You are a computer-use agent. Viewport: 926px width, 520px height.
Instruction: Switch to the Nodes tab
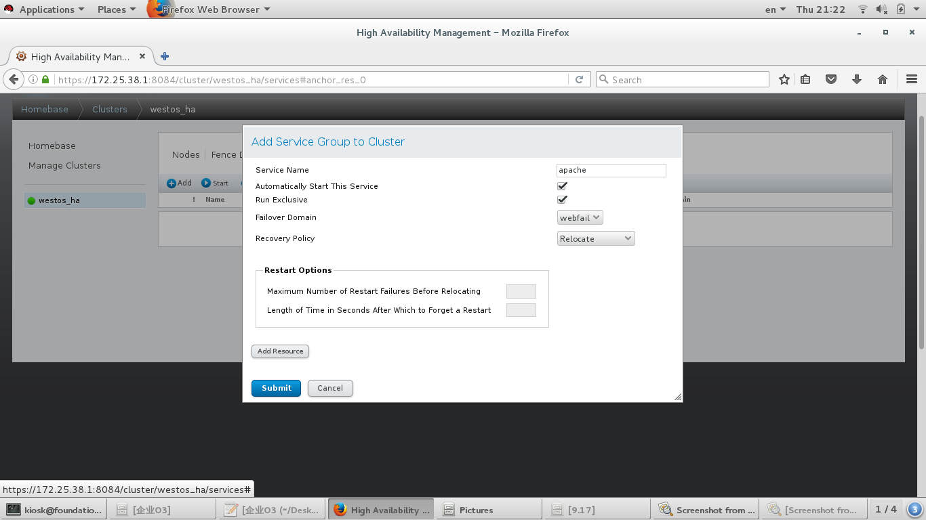tap(186, 154)
